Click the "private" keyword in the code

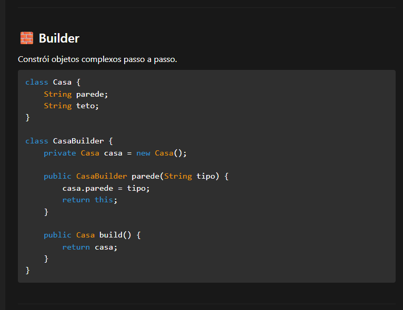pos(59,153)
